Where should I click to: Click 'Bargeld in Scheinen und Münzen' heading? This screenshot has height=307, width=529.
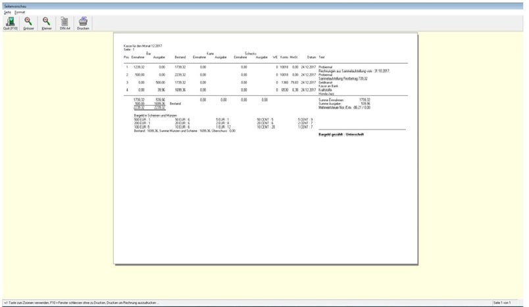pos(155,116)
